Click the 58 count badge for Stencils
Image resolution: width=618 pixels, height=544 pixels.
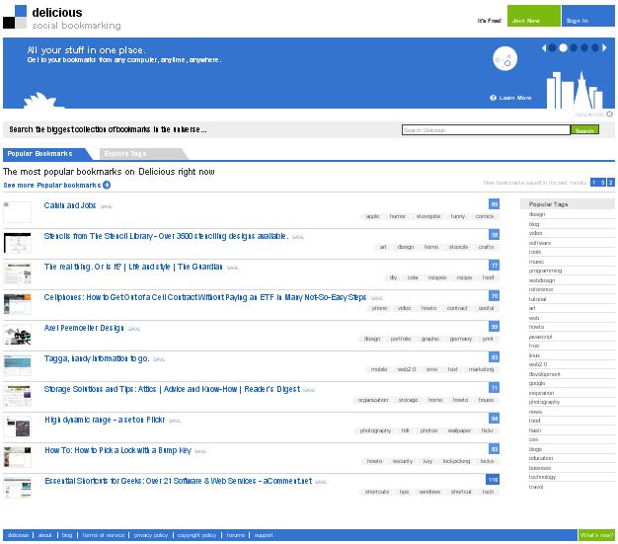coord(494,235)
